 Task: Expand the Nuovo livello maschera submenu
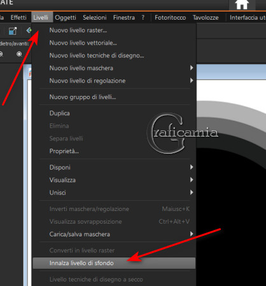[x=114, y=68]
